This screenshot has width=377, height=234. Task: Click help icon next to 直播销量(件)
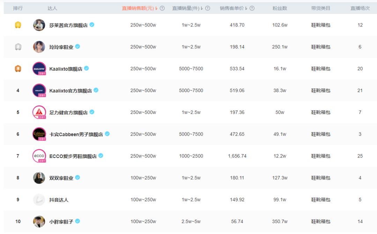pos(208,8)
